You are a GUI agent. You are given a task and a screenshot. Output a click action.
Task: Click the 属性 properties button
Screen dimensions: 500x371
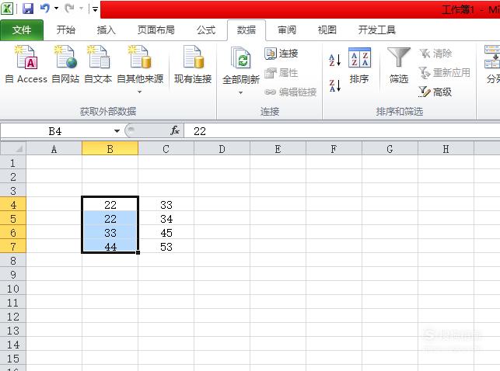[281, 73]
